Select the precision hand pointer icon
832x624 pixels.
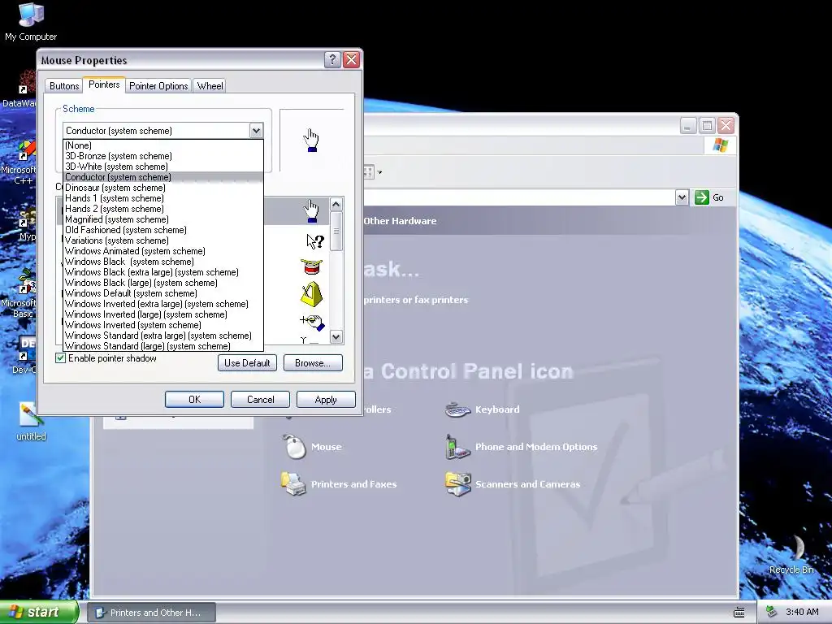pos(312,322)
